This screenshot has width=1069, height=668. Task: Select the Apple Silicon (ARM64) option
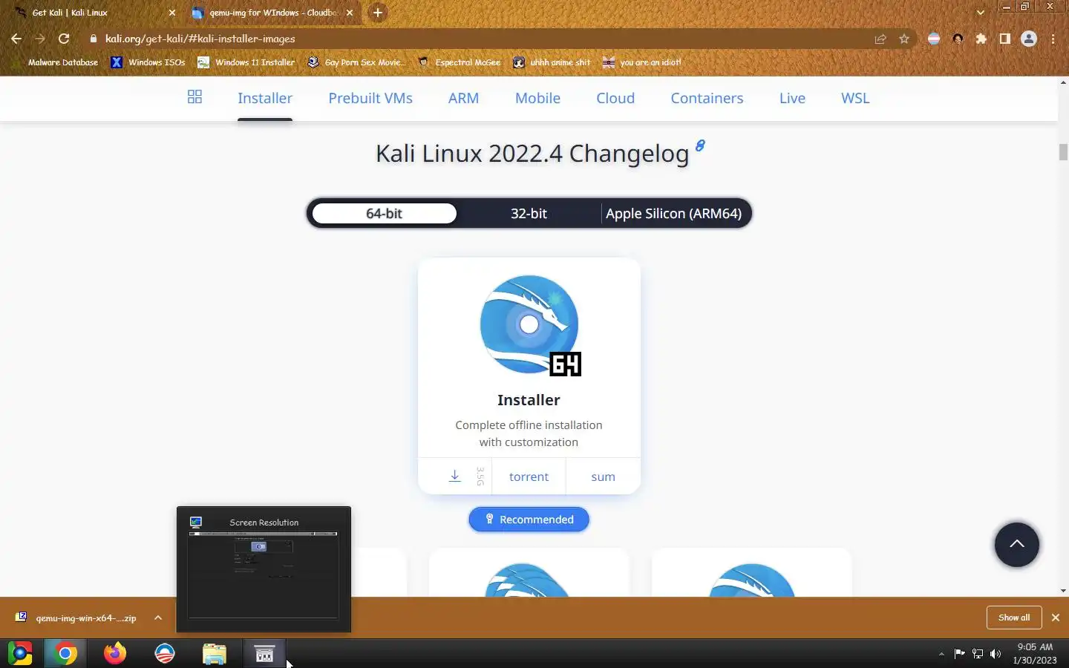click(673, 214)
